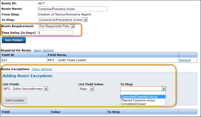Image resolution: width=201 pixels, height=117 pixels.
Task: Collapse the open To Step exception dropdown arrow
Action: tap(164, 89)
